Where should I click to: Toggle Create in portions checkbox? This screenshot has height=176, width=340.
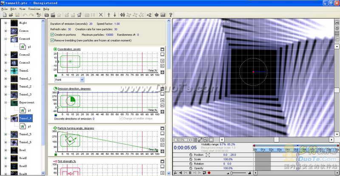point(52,35)
